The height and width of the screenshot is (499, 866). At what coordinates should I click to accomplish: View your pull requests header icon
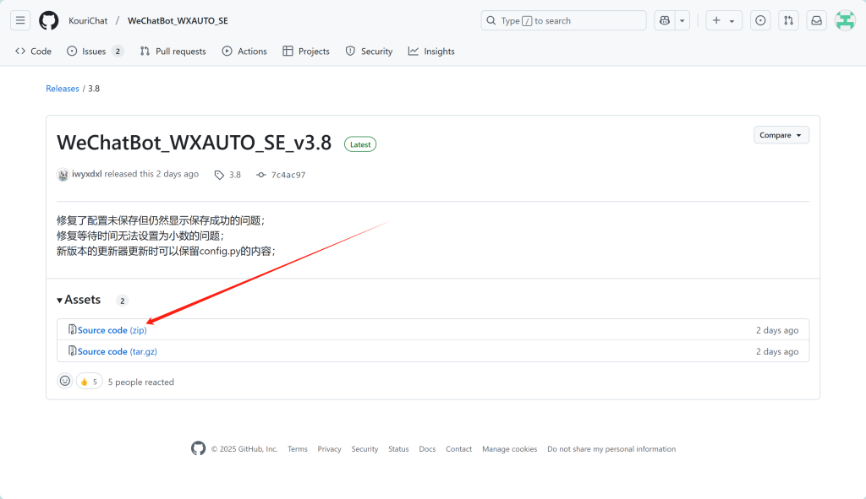coord(789,20)
